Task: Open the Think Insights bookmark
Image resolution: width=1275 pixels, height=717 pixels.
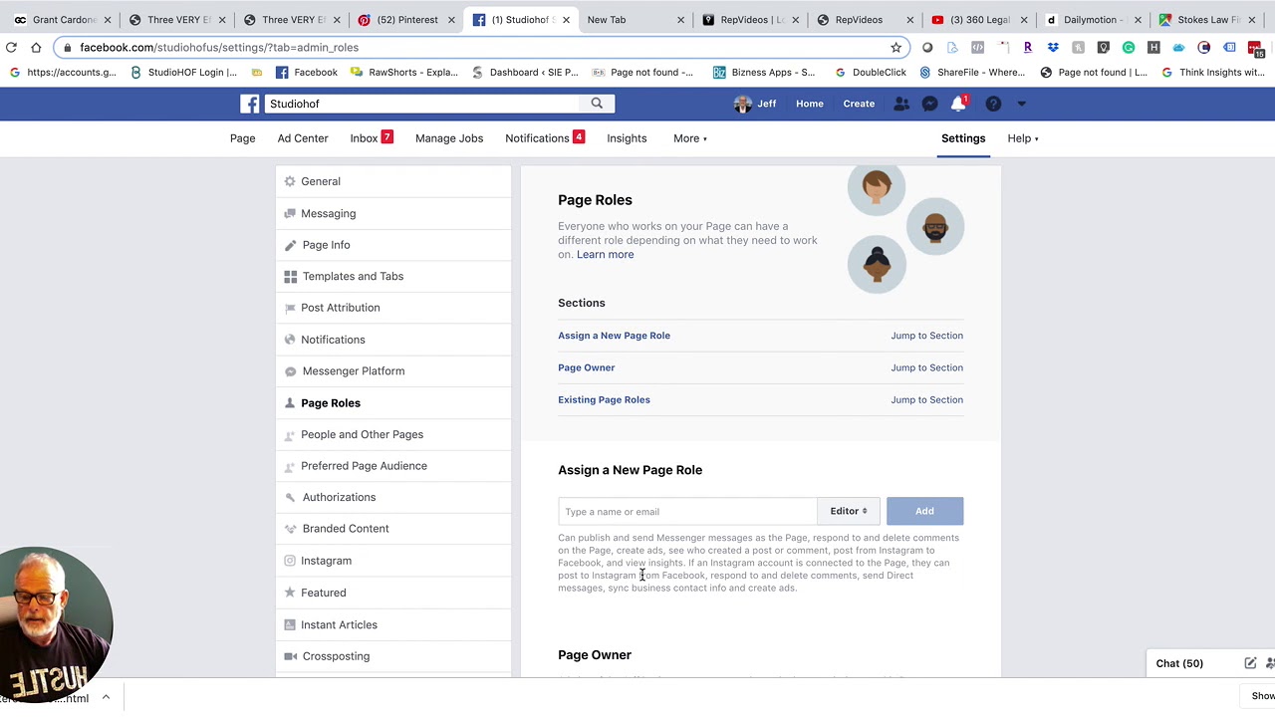Action: [1212, 72]
